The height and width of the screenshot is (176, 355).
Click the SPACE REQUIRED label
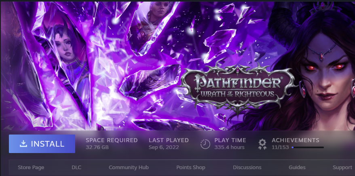click(112, 140)
